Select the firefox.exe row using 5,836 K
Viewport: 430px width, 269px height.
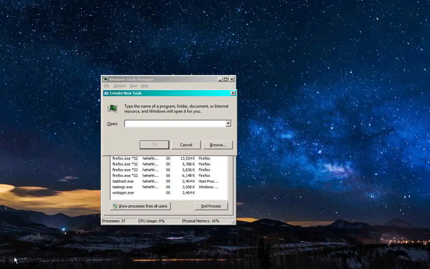coord(169,170)
